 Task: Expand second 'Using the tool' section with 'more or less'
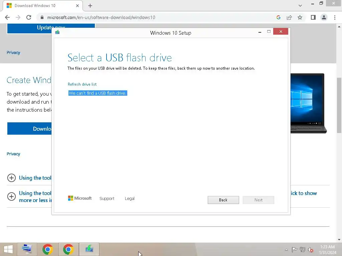(x=11, y=197)
